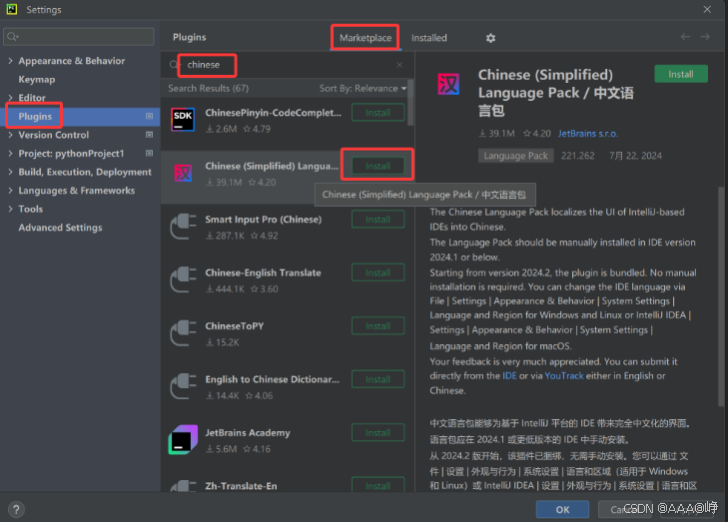The image size is (728, 522).
Task: Select Chinese-English Translate plugin name
Action: coord(263,272)
